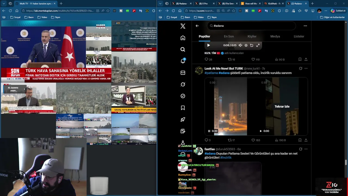Viewport: 348px width, 196px height.
Task: Click Tekrar izle on the right clip
Action: [282, 106]
